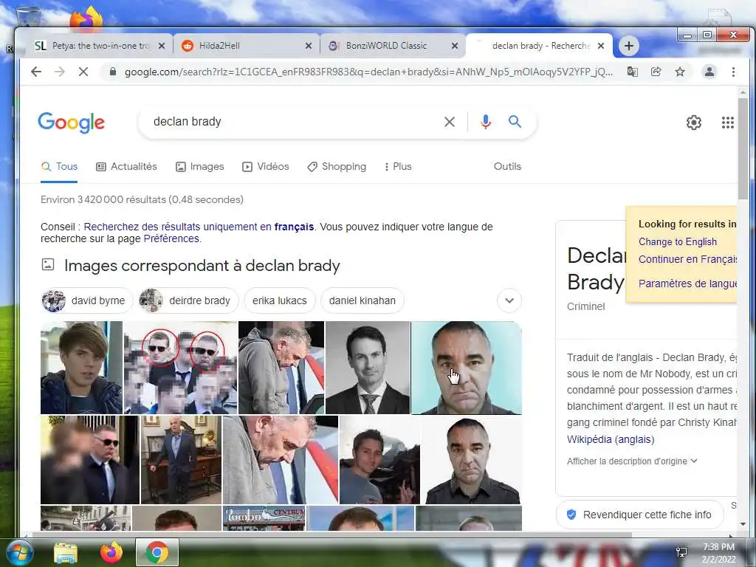Click the horizontal scrollbar at page bottom

click(x=331, y=535)
